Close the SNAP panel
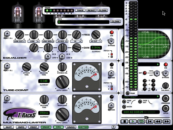Screen dimensions: 173x130 tap(102, 10)
